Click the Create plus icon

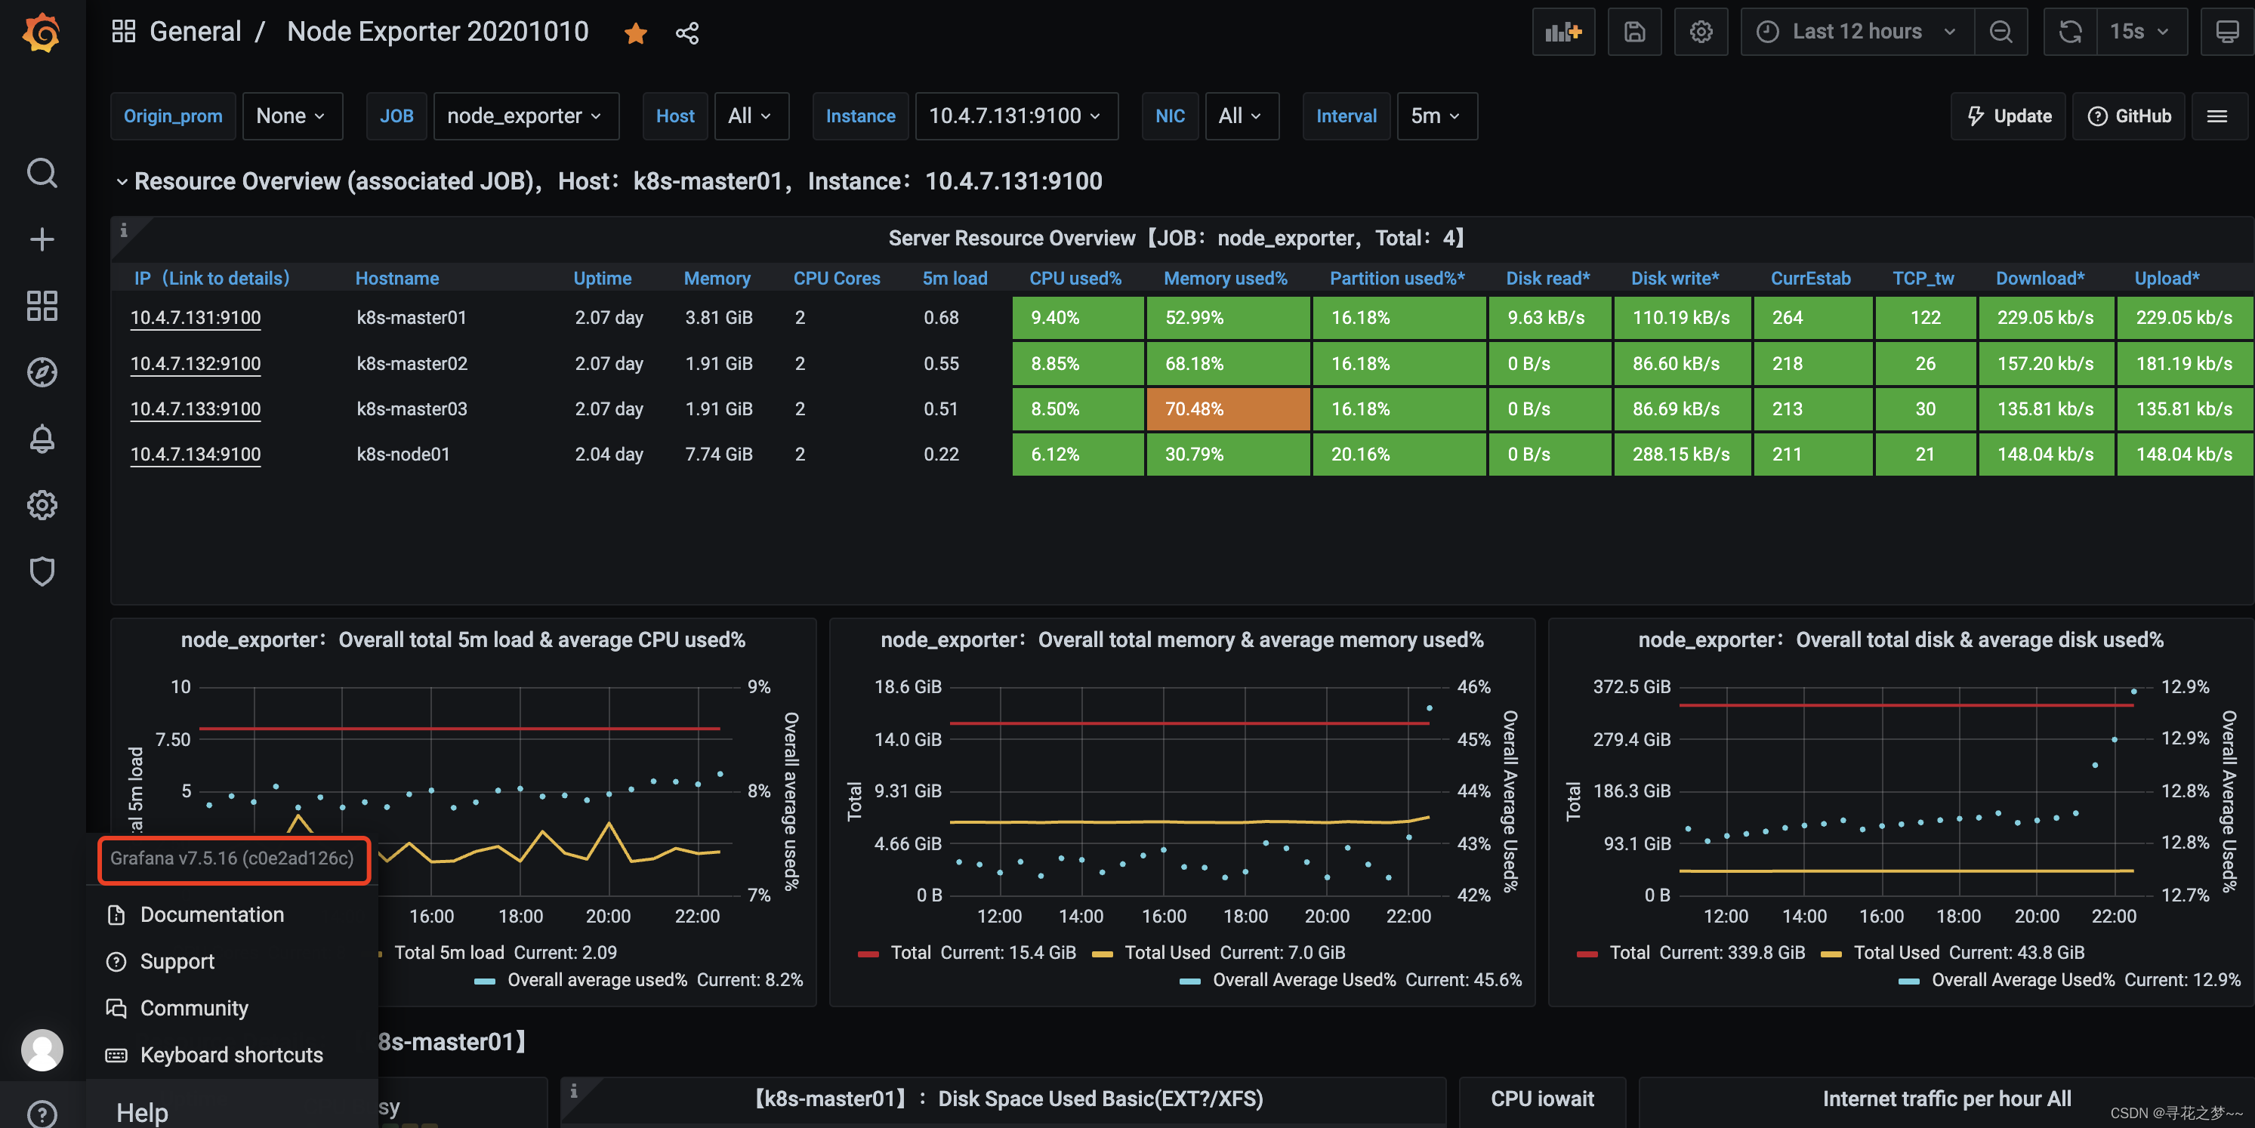click(x=41, y=239)
